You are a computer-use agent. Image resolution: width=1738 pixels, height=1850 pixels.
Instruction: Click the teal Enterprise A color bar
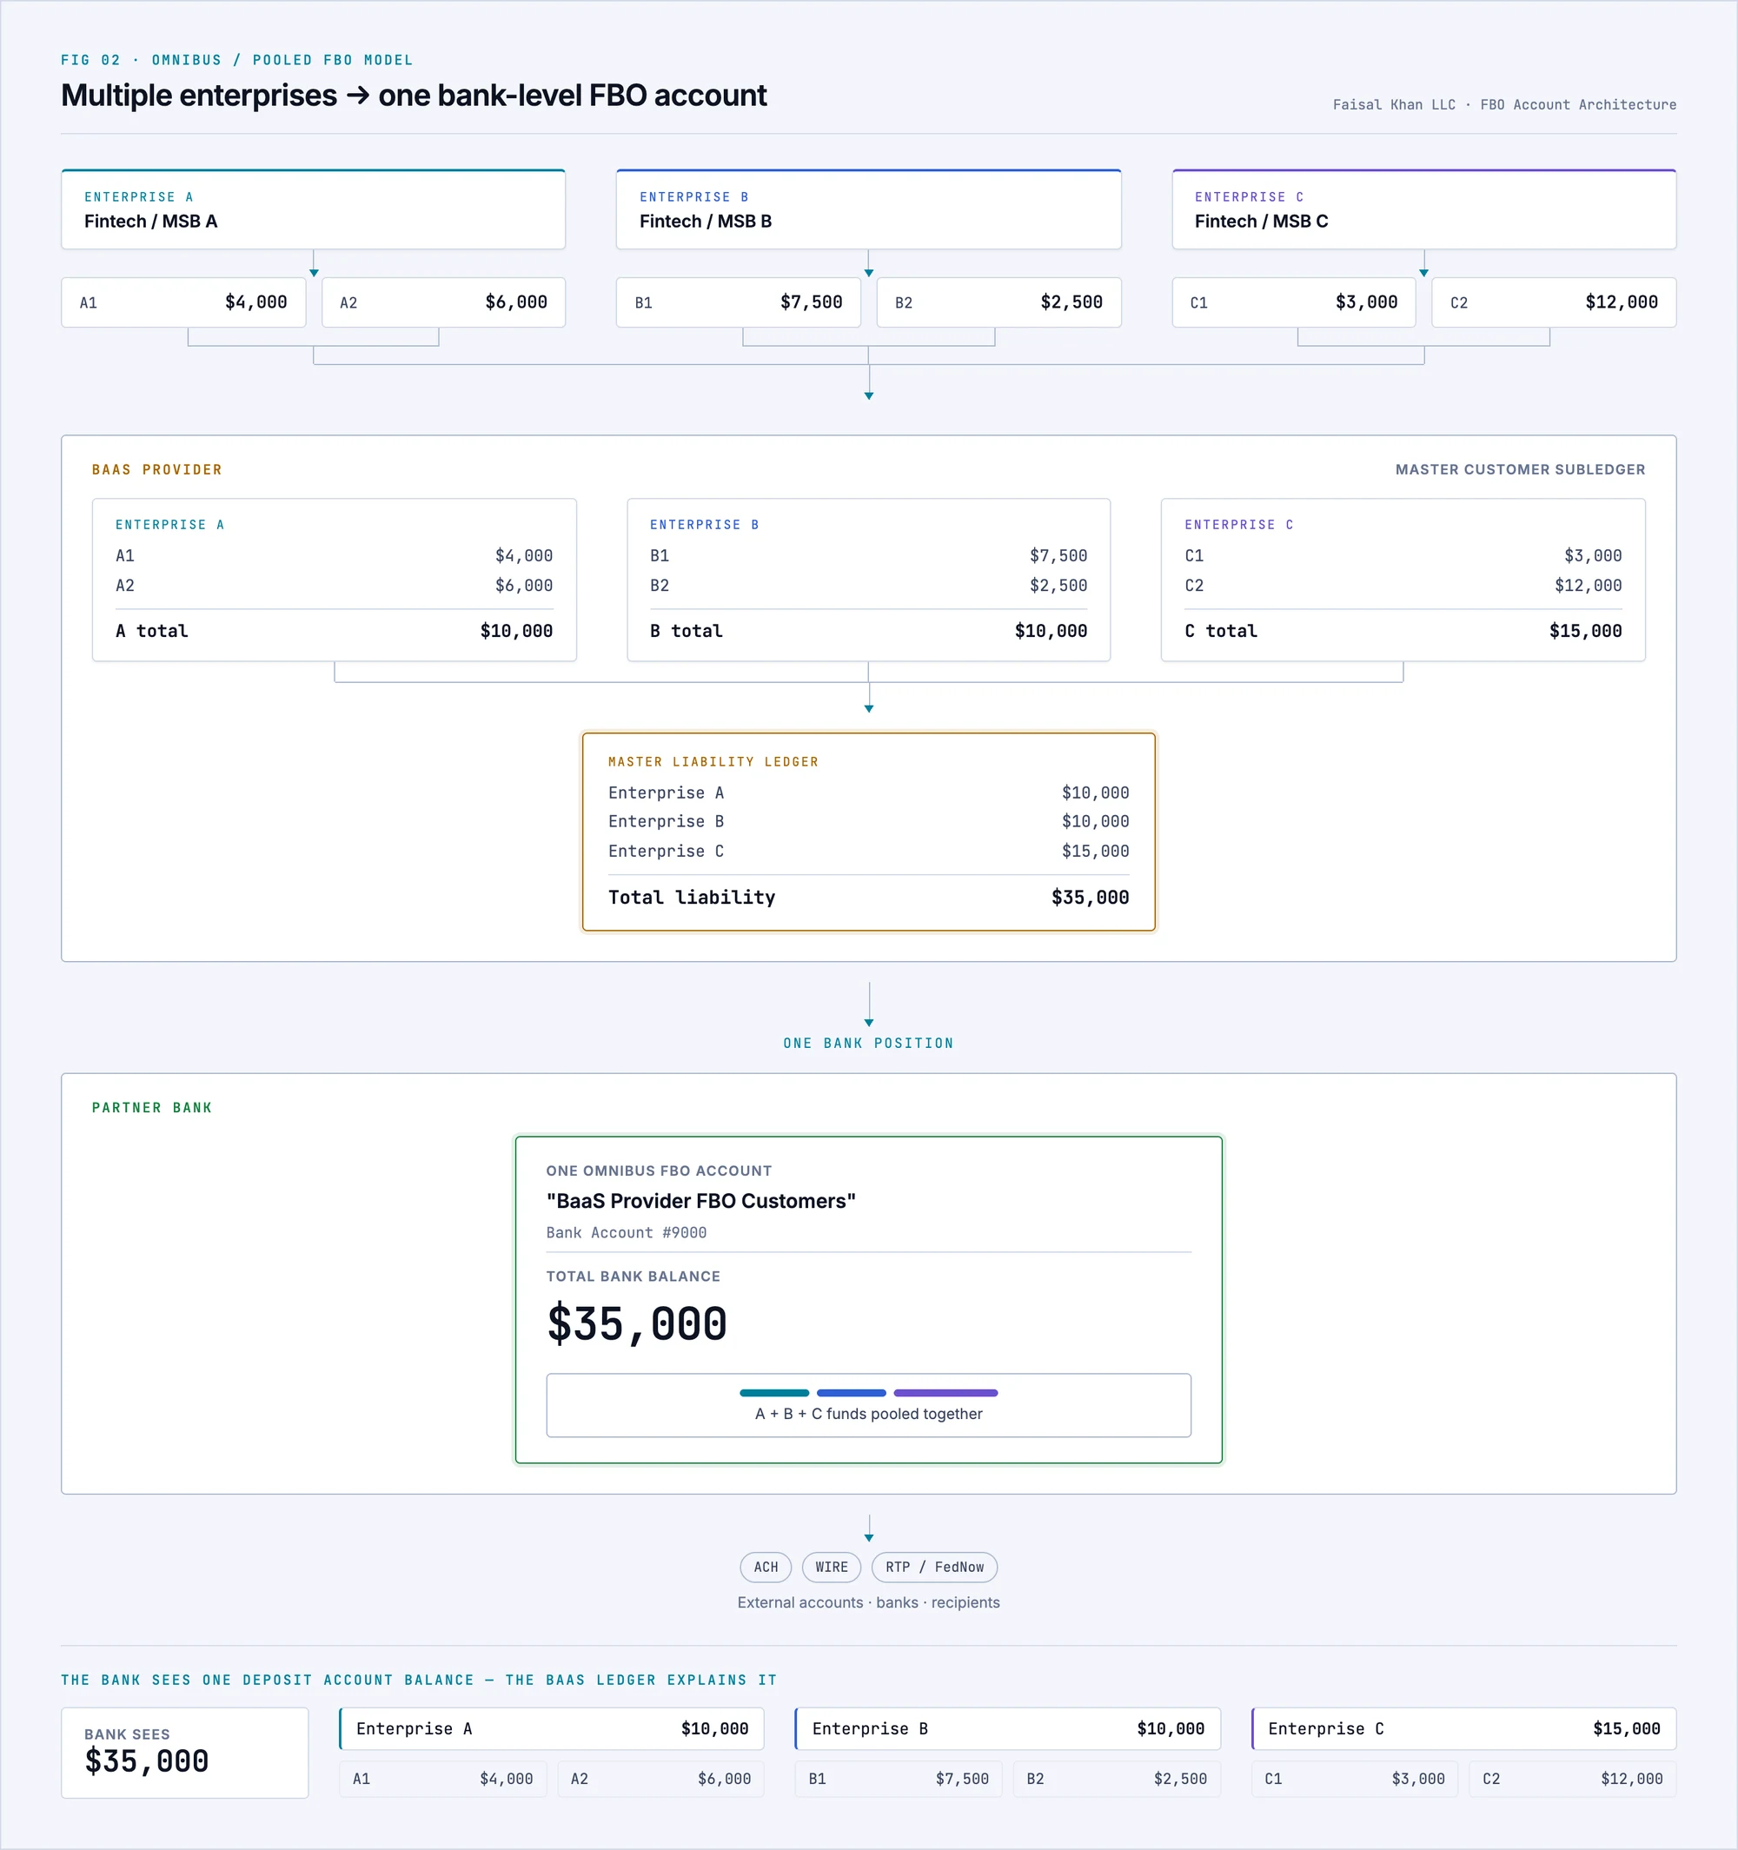(774, 1393)
